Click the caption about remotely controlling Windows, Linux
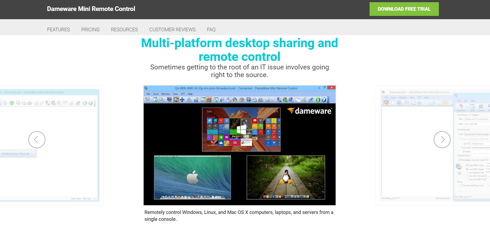The image size is (490, 234). coord(239,216)
